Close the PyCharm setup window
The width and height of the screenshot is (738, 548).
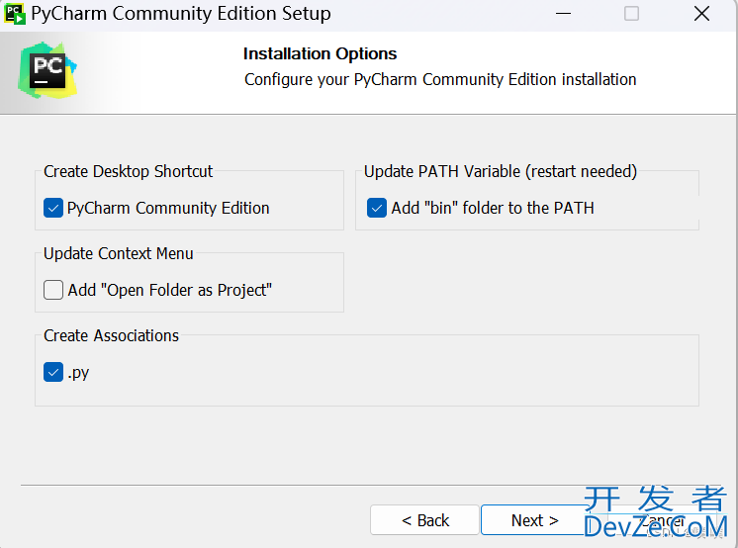pyautogui.click(x=701, y=14)
